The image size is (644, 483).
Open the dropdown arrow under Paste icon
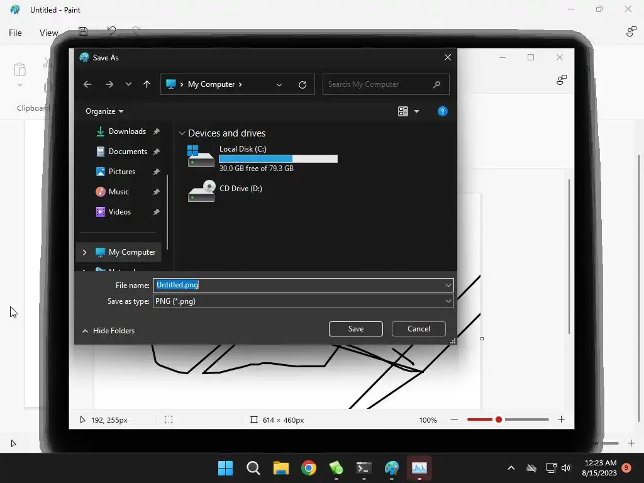(19, 86)
